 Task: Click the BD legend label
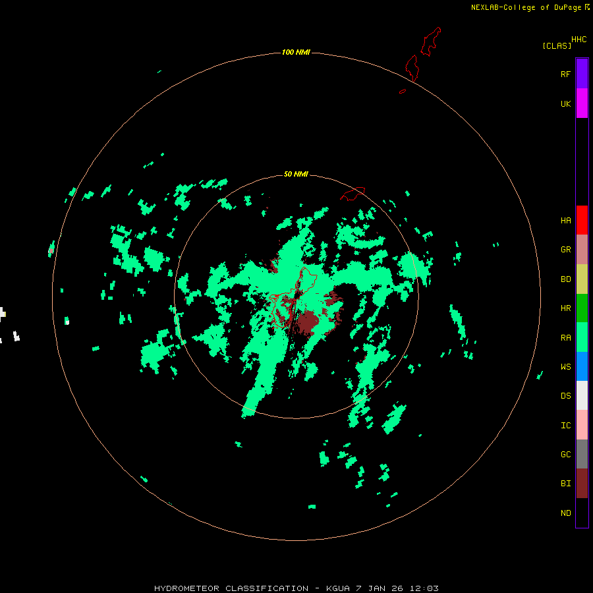pos(565,279)
